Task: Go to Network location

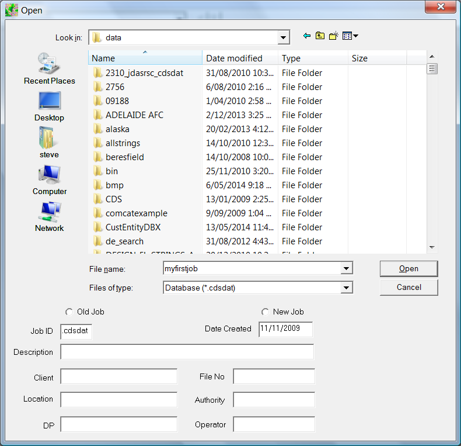Action: pos(49,216)
